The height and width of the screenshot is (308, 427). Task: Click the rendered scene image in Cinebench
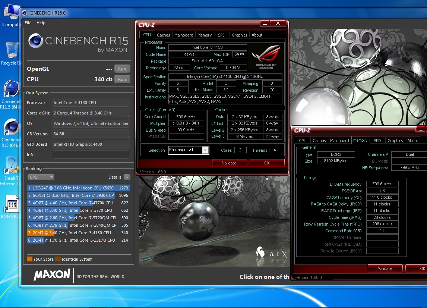point(214,221)
